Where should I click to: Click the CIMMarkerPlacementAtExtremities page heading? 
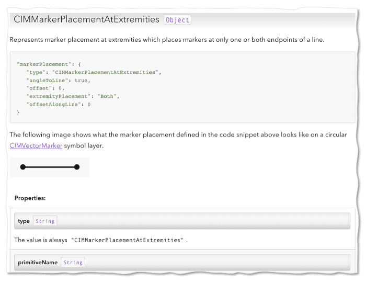pyautogui.click(x=86, y=19)
